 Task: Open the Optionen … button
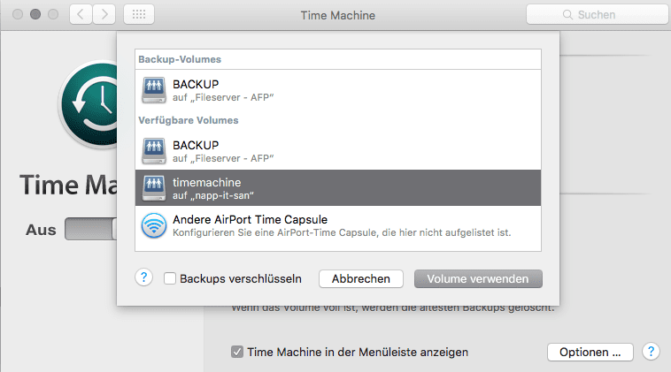(x=590, y=352)
